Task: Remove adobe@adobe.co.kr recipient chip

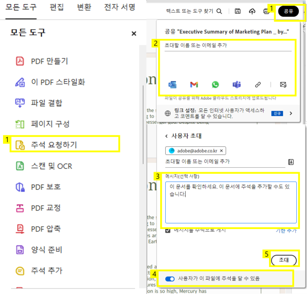Action: pyautogui.click(x=222, y=151)
